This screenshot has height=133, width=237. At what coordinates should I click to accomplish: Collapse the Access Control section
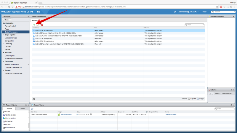[x=4, y=26]
